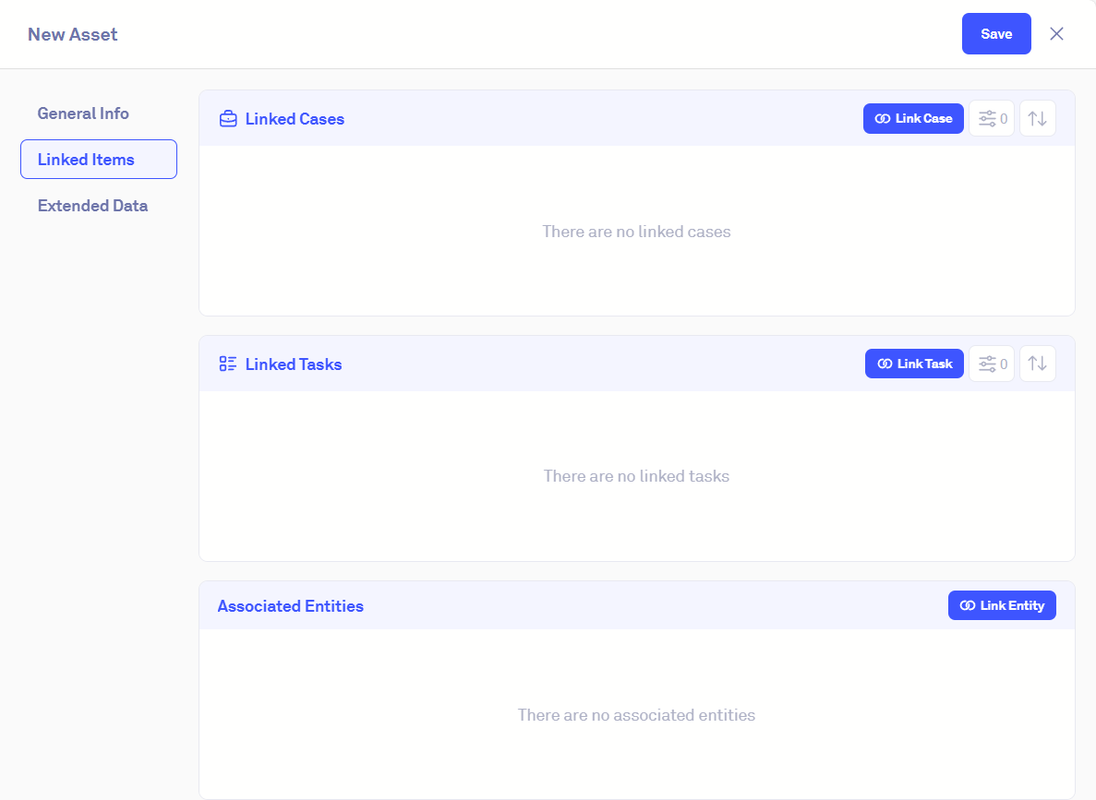Click the "There are no linked tasks" message
Screen dimensions: 1096x800
[x=636, y=476]
